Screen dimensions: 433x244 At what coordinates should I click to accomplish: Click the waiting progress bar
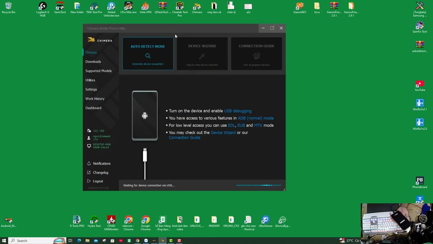(x=259, y=185)
